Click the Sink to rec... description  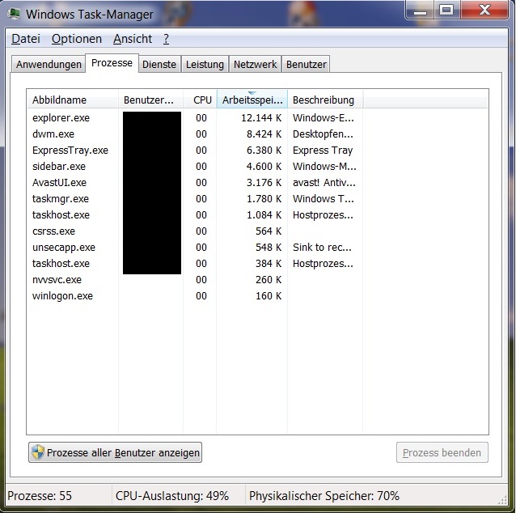[322, 247]
